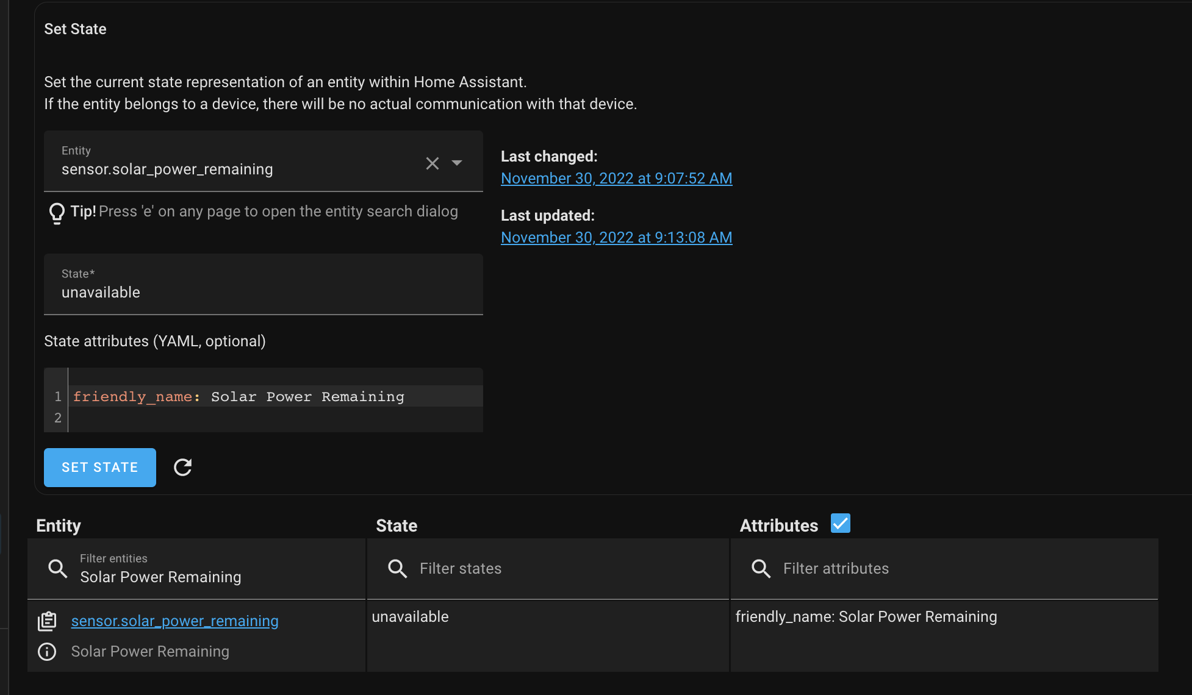
Task: Click the info icon beside Solar Power Remaining
Action: [47, 652]
